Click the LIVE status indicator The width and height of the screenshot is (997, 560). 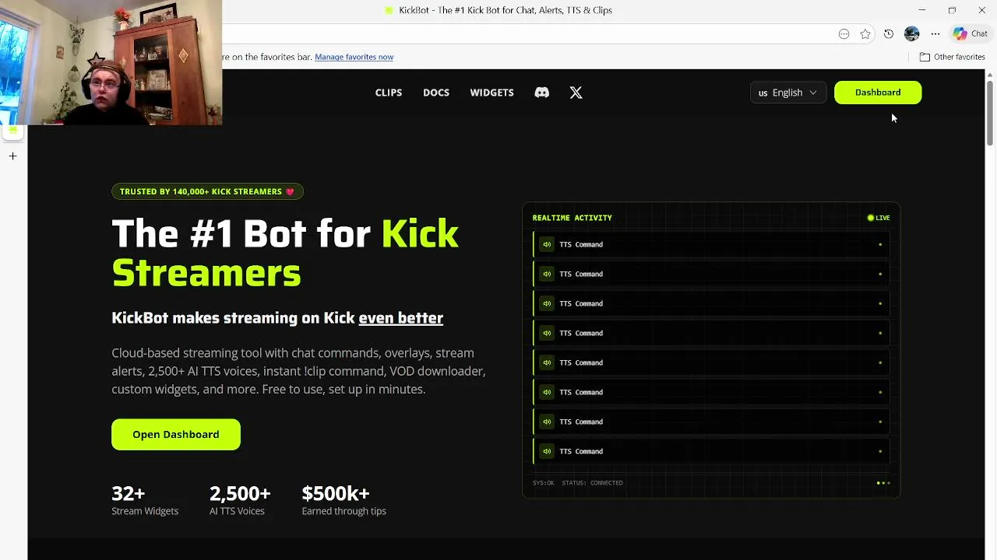click(879, 218)
